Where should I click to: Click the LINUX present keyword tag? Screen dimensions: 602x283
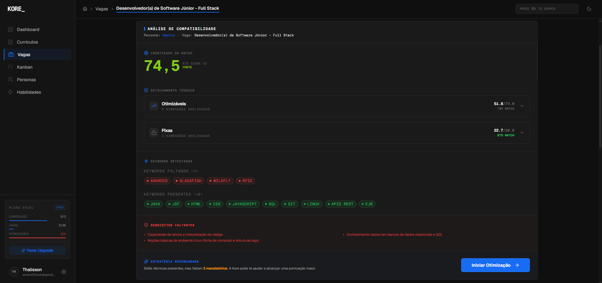tap(312, 204)
